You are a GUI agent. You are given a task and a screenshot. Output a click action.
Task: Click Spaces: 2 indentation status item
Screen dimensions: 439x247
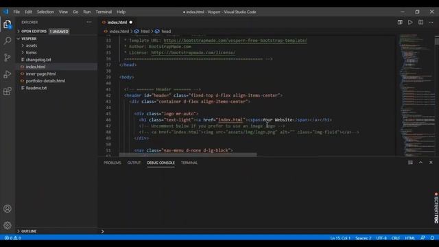[363, 238]
